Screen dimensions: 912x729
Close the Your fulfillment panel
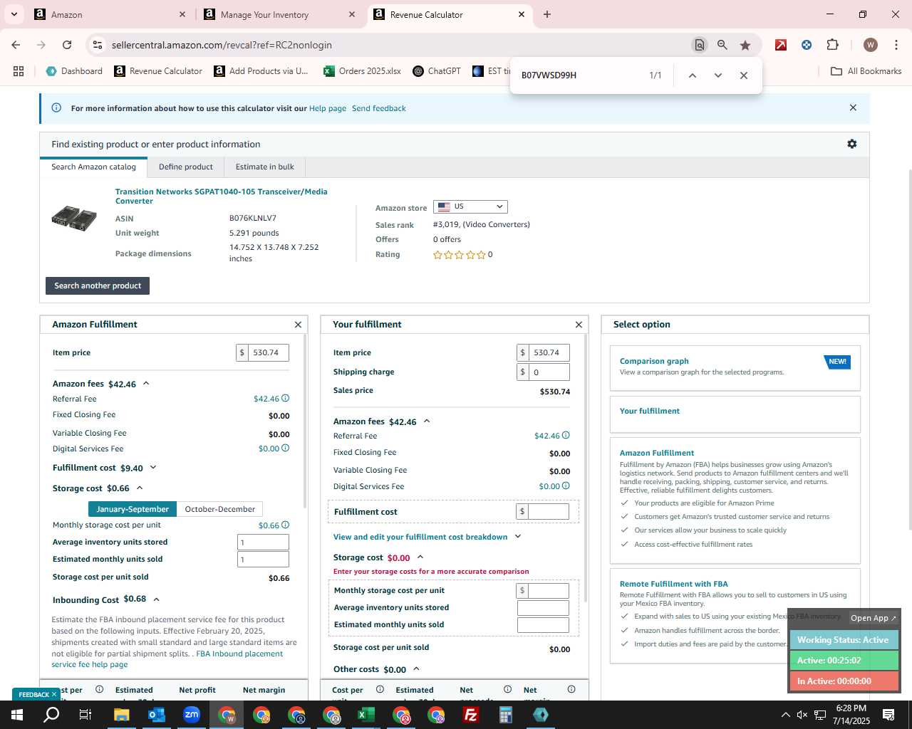point(579,325)
